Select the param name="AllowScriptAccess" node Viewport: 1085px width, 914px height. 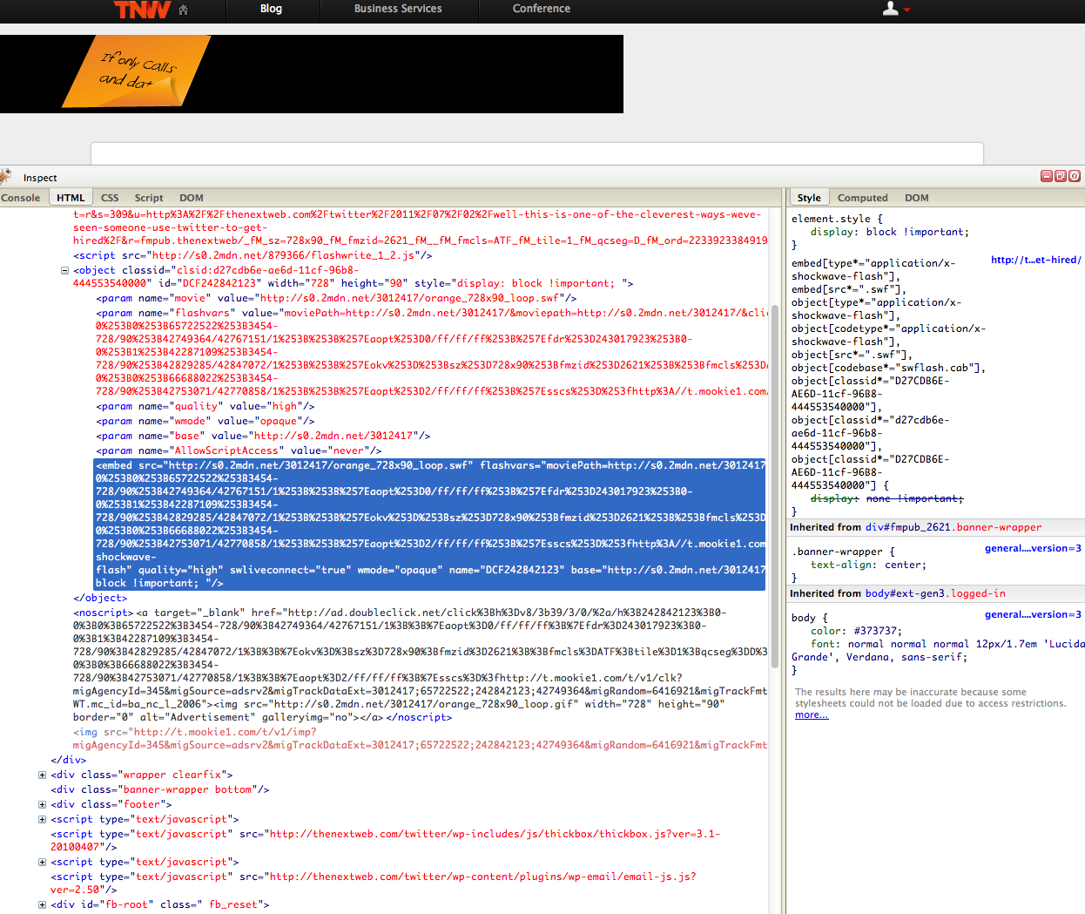[239, 450]
